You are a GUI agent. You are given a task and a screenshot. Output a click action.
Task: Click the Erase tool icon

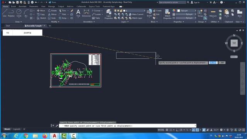click(x=72, y=10)
